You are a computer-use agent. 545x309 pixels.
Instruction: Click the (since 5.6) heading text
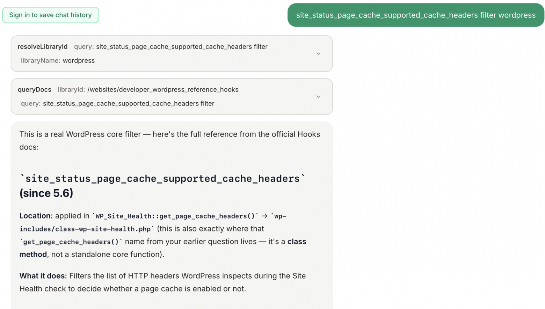click(x=46, y=193)
